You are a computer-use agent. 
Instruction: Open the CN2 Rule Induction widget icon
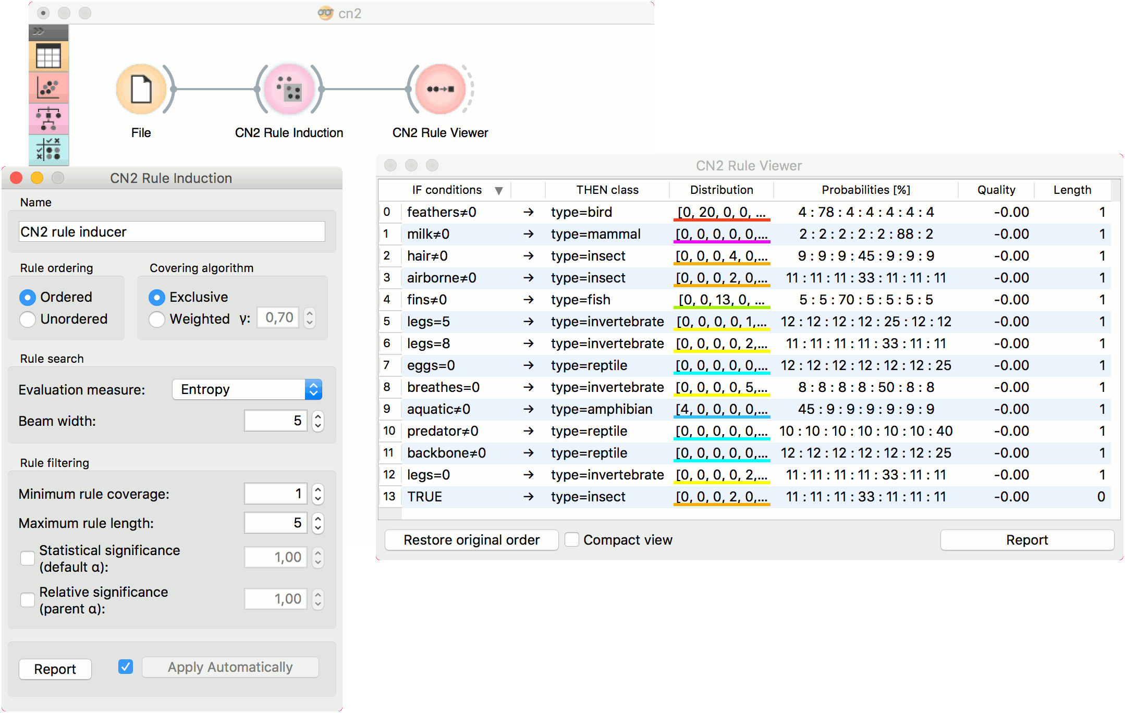click(289, 89)
